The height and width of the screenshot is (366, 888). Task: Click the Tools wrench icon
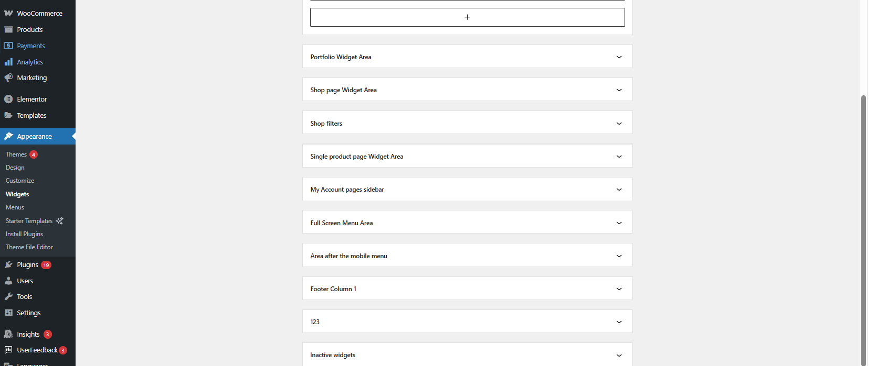click(8, 296)
